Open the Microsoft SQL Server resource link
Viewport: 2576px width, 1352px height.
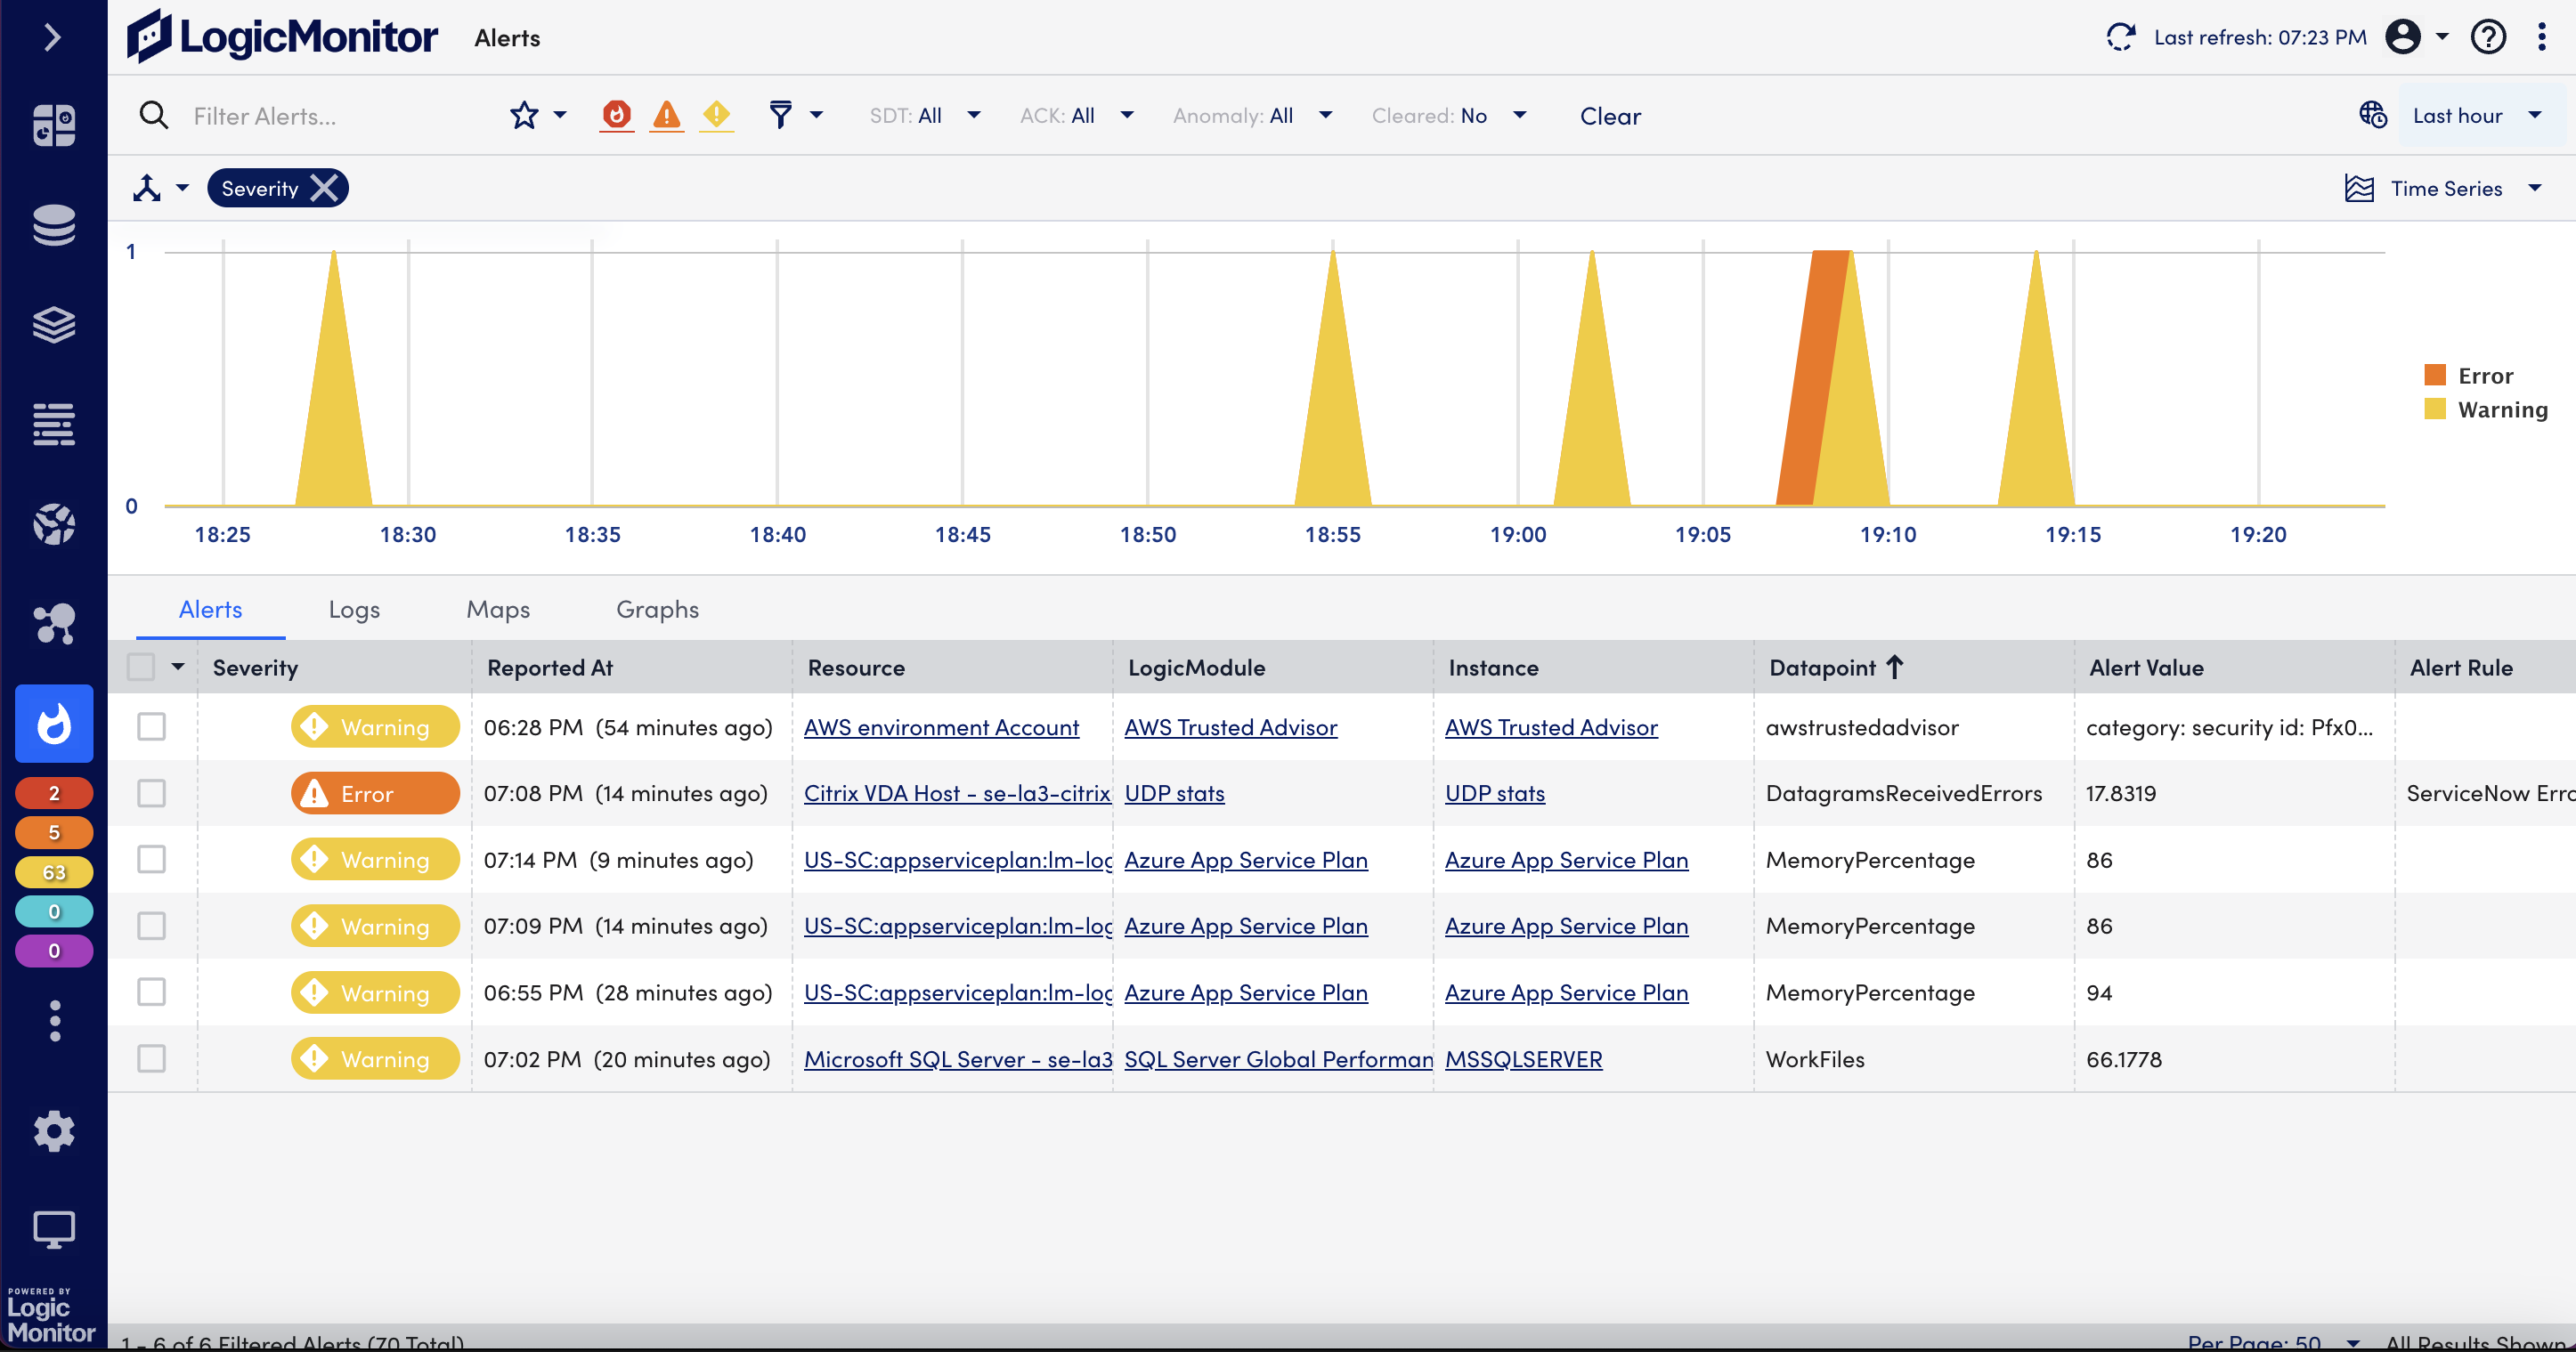[x=957, y=1058]
